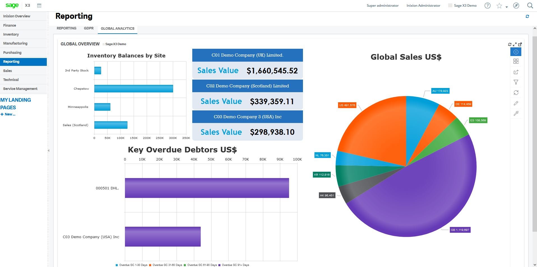537x267 pixels.
Task: Open the Technical menu item
Action: (x=23, y=80)
